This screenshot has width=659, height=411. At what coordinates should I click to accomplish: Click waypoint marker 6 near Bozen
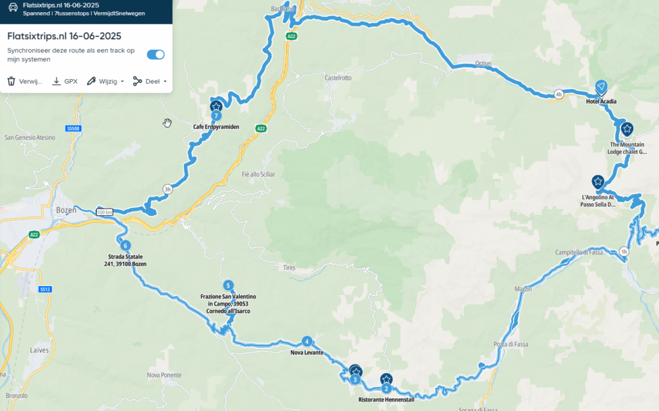click(125, 245)
